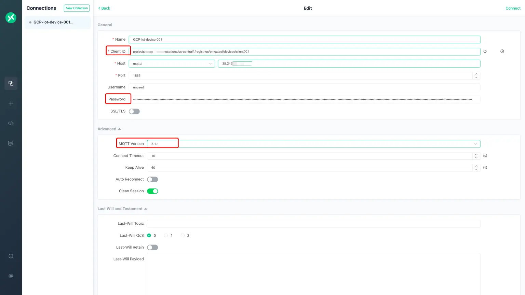Select GCP-Iot-device-001 connection in list
525x295 pixels.
[x=53, y=22]
